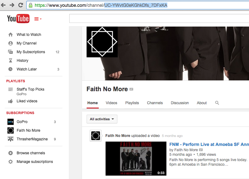Viewport: 249px width, 179px height.
Task: Click the Browse channels plus icon
Action: click(11, 153)
